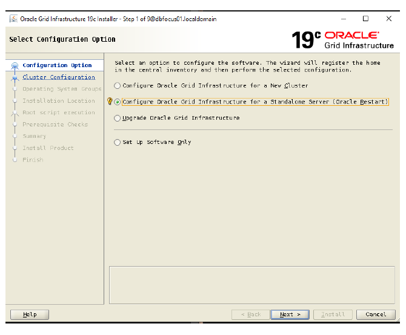Select Configure Grid Infrastructure for a New Cluster
406x335 pixels.
118,86
